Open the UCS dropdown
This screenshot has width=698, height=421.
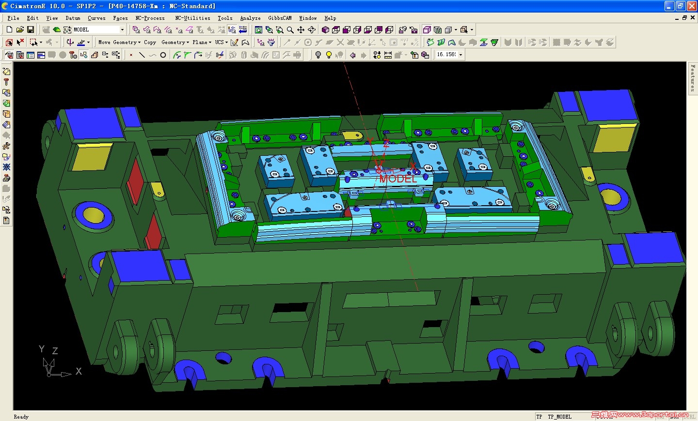click(x=222, y=42)
